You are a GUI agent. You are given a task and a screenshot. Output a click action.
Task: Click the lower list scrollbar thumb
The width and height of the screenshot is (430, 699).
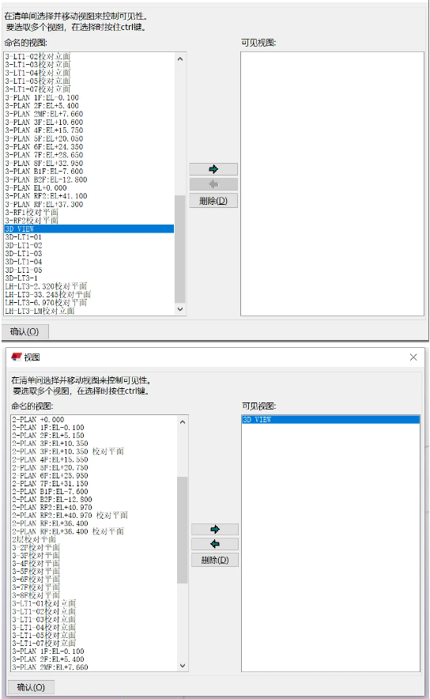[x=183, y=530]
